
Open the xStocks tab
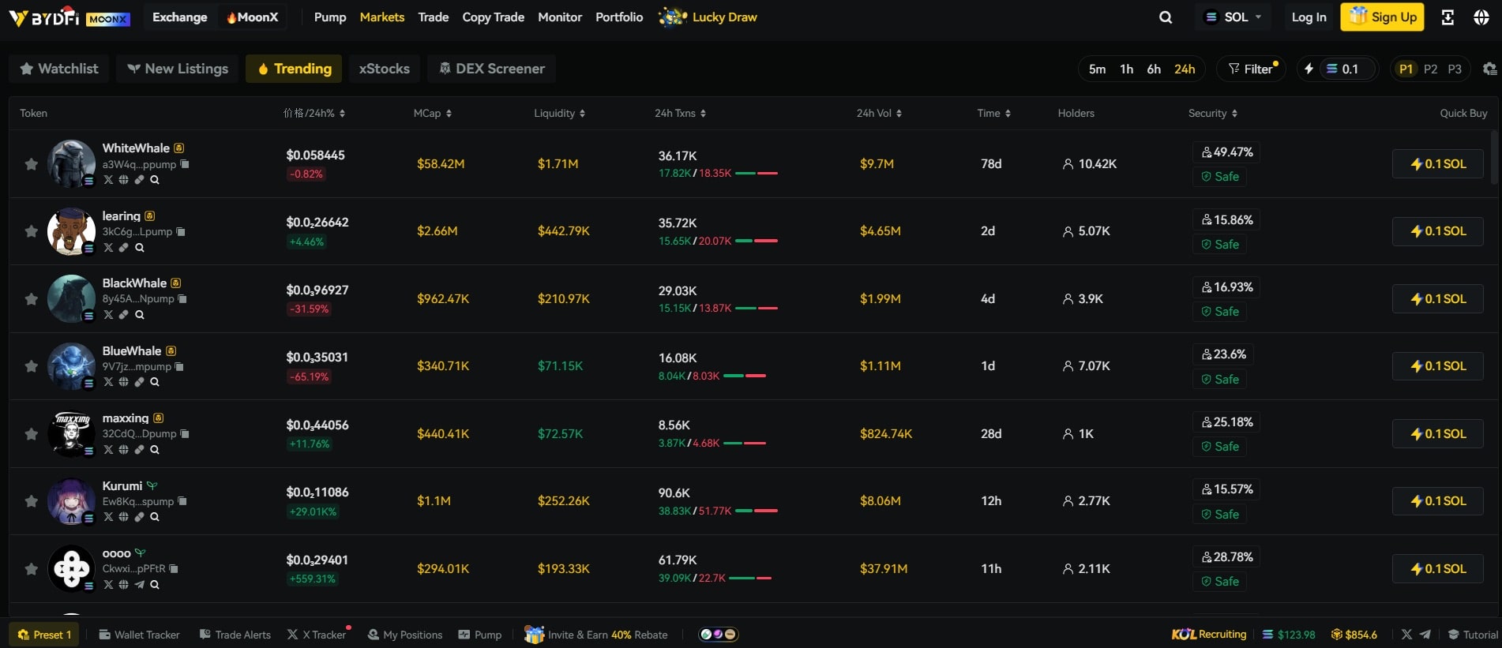[385, 69]
